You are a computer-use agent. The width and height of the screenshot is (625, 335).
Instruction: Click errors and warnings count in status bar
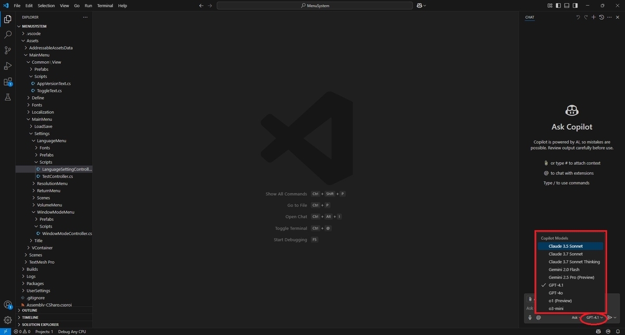coord(22,331)
